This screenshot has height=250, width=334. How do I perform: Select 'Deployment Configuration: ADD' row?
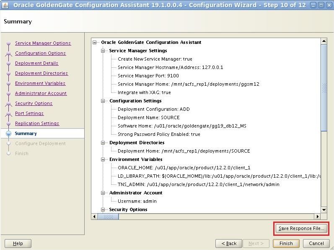pos(153,109)
